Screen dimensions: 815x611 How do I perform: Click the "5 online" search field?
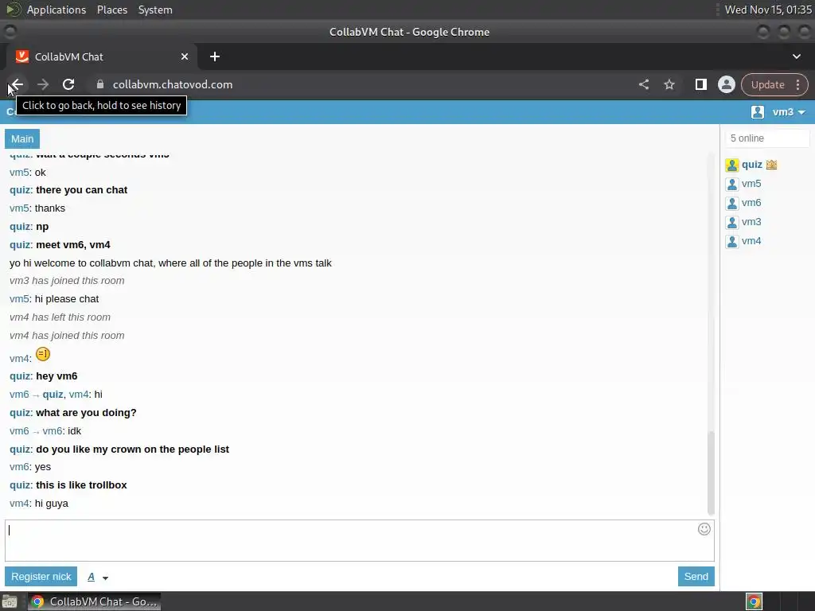(x=767, y=138)
